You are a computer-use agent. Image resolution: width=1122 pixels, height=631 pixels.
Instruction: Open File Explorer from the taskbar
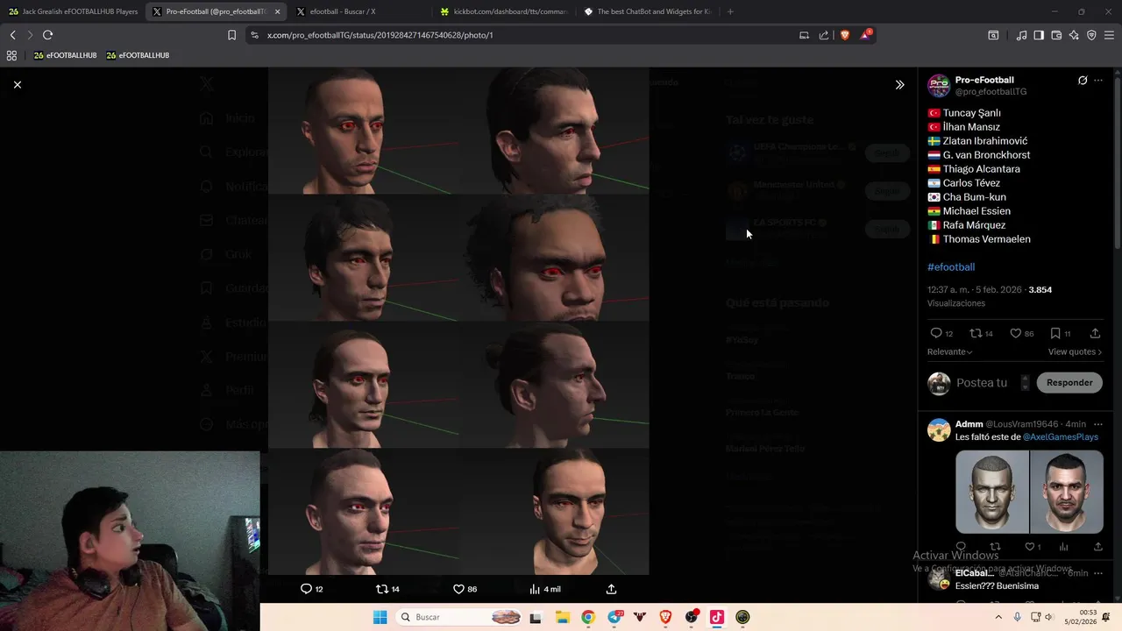(562, 617)
